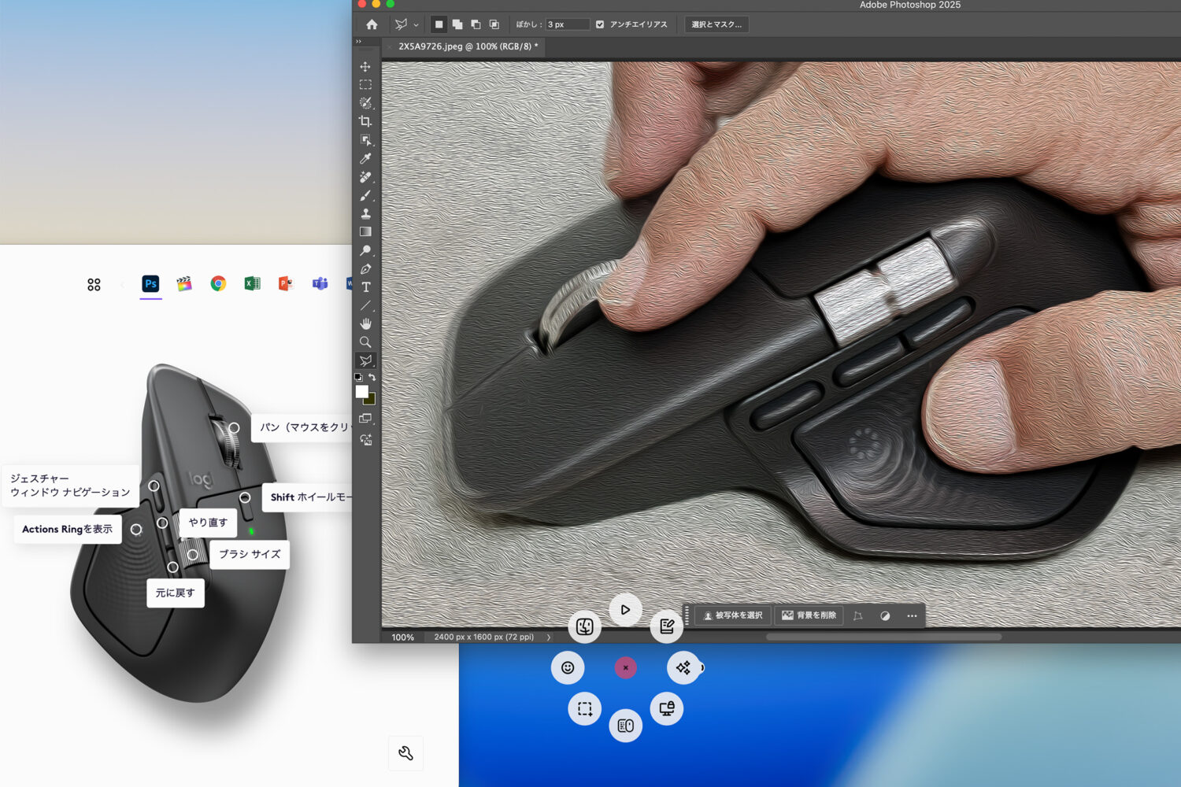Image resolution: width=1181 pixels, height=787 pixels.
Task: Select the Zoom magnifier tool
Action: pyautogui.click(x=365, y=342)
